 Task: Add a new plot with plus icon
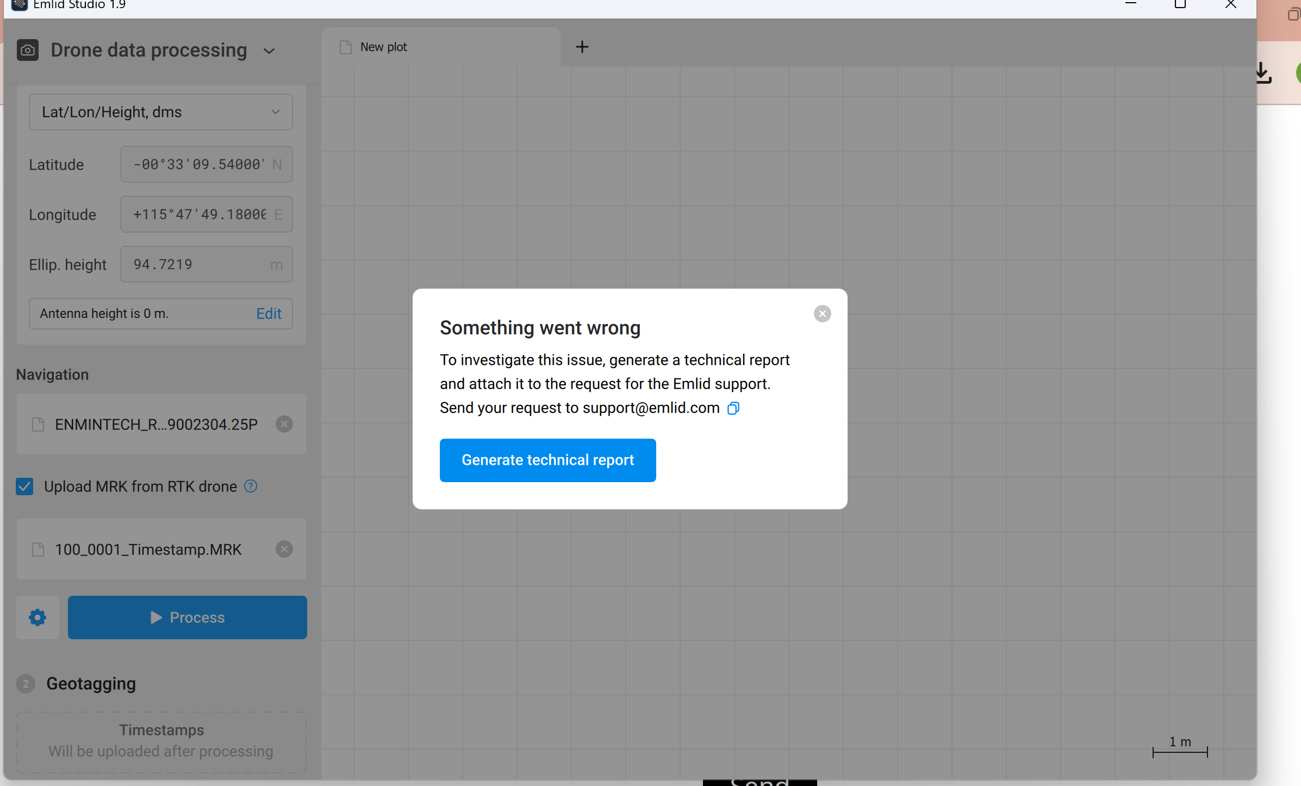(x=582, y=47)
